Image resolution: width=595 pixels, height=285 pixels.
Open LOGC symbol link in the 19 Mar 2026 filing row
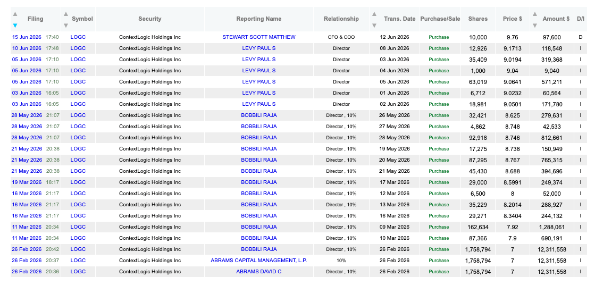click(78, 182)
